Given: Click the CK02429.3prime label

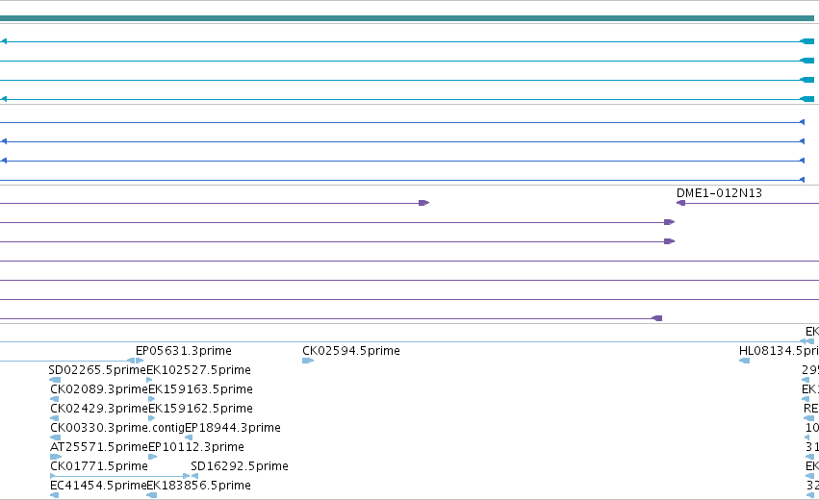Looking at the screenshot, I should pos(99,409).
